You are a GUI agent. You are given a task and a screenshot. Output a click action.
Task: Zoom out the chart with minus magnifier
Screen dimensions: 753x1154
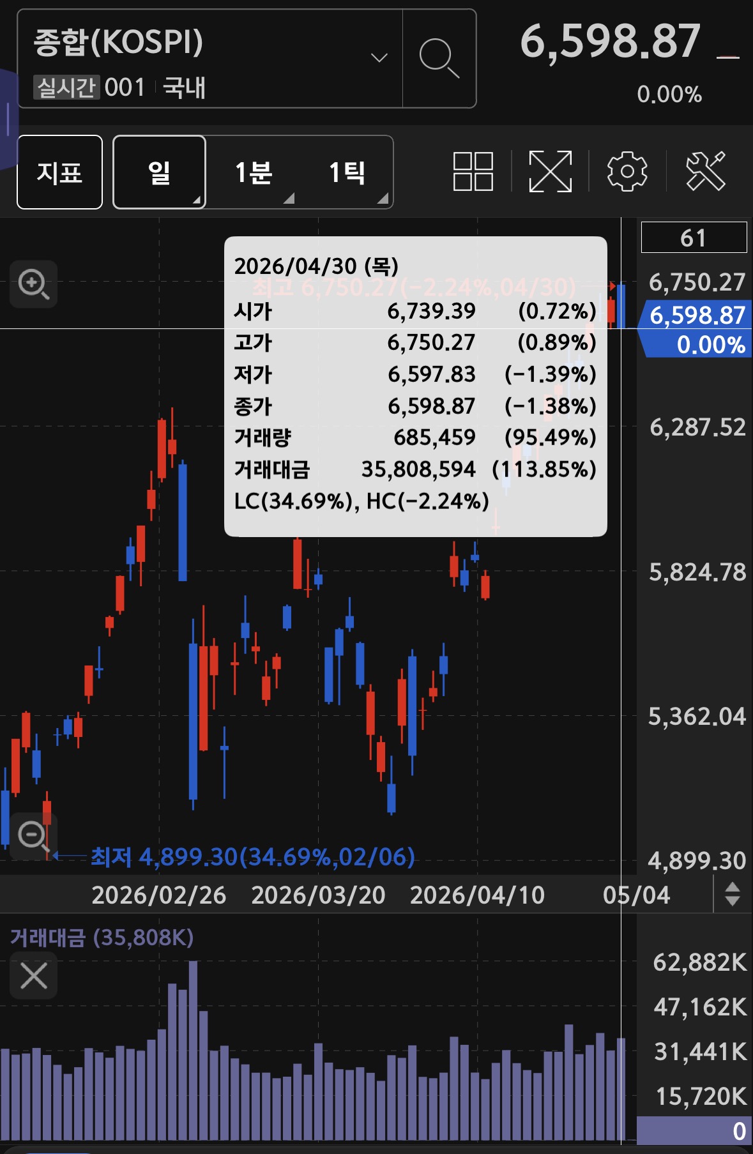tap(34, 837)
